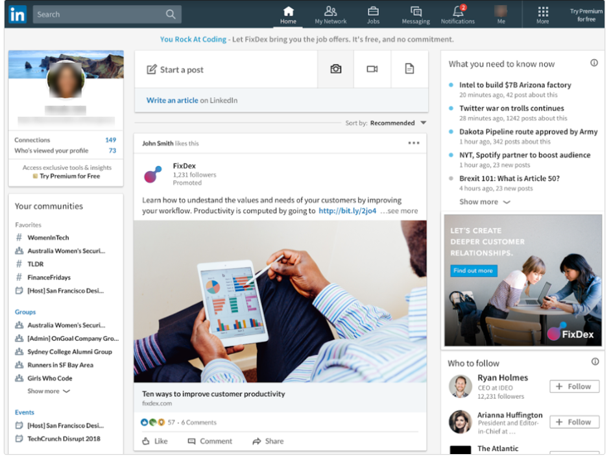This screenshot has height=456, width=613.
Task: Click hashtag icon next to WomenInTech
Action: click(x=19, y=238)
